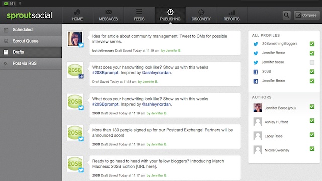Open the community management article draft
322x181 pixels.
tap(159, 39)
